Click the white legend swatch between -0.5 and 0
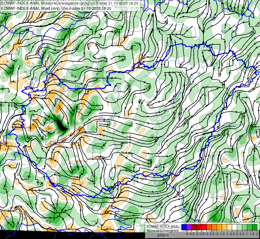Viewport: 260px width, 239px height. tap(235, 227)
